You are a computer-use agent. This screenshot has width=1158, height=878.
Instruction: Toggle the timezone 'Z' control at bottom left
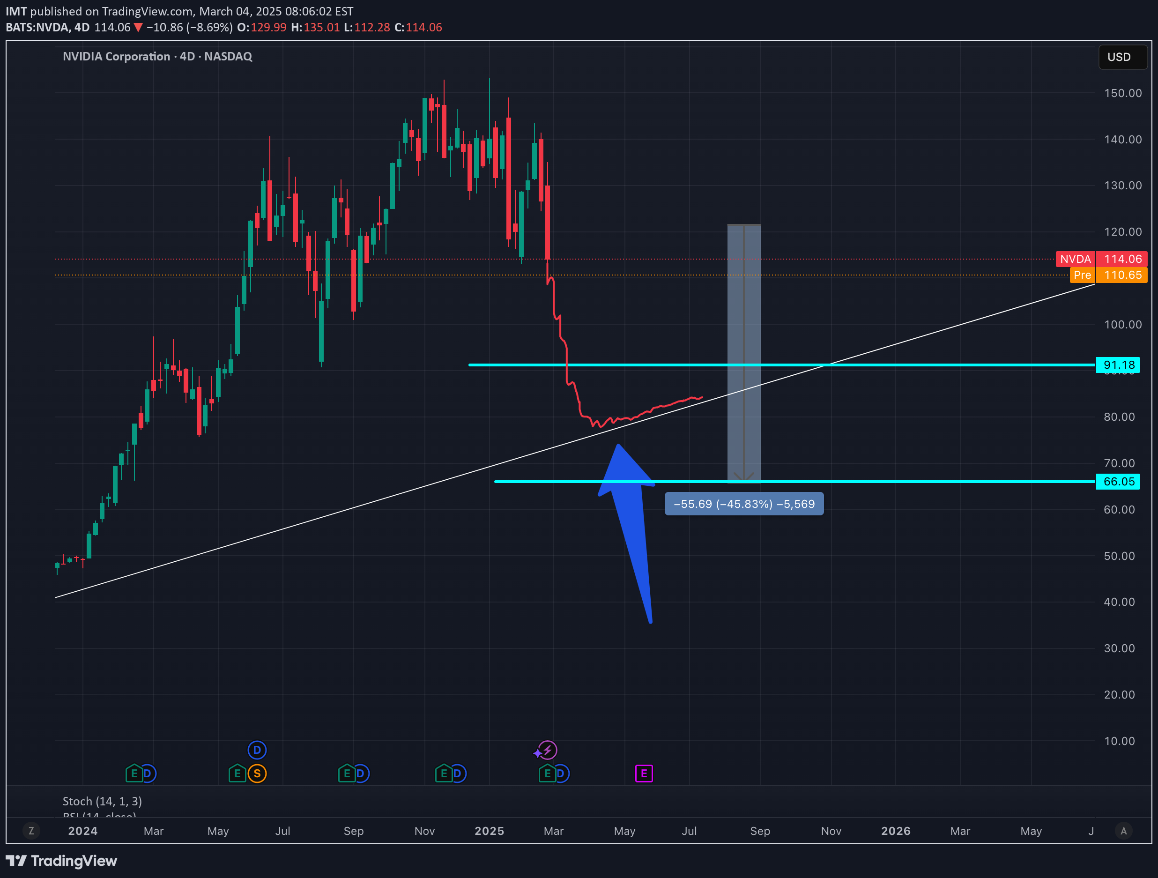[31, 831]
